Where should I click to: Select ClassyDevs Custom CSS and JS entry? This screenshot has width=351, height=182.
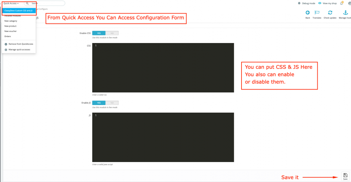[19, 10]
